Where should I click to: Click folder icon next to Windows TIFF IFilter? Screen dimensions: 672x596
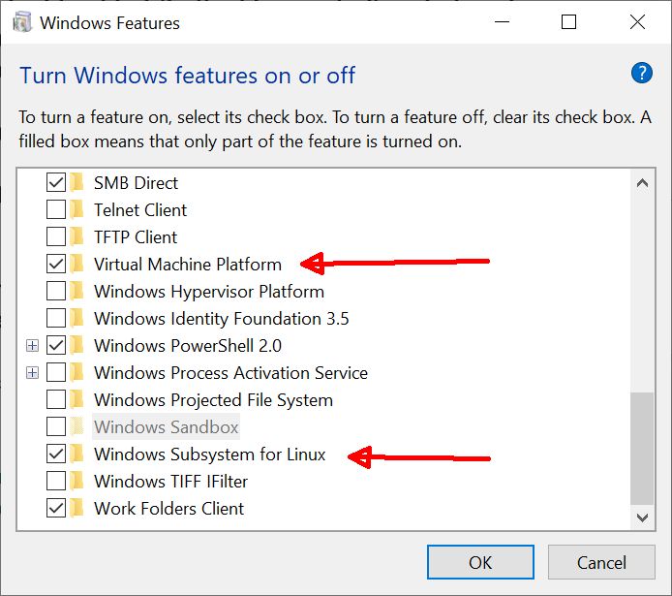pos(76,481)
